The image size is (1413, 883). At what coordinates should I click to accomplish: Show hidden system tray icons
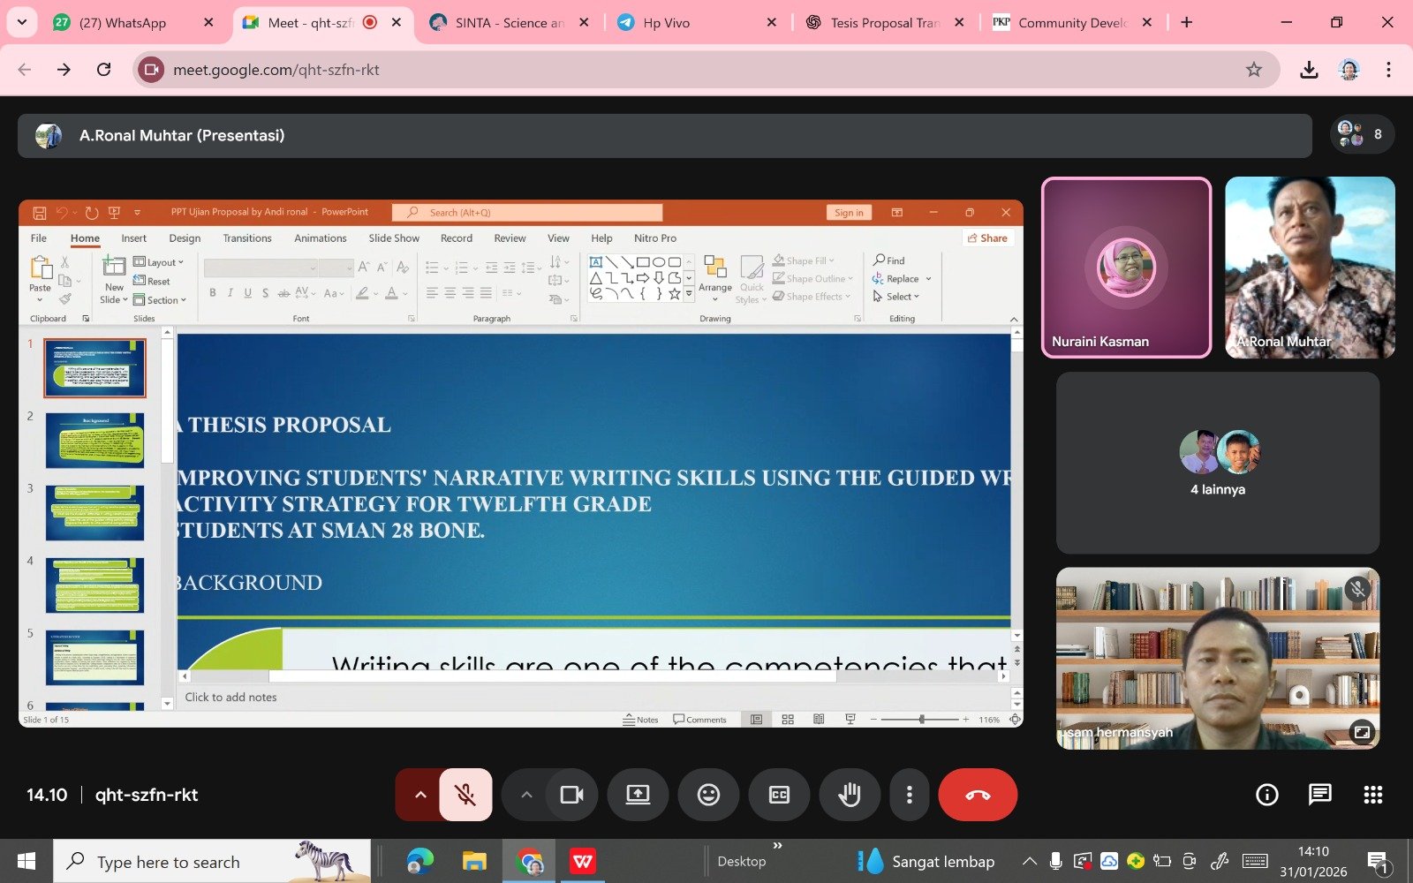(x=1029, y=862)
